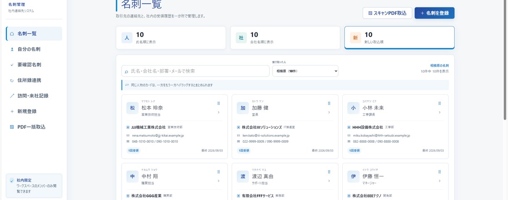Screen dimensions: 508x200
Task: Expand 小林 未来 card with chevron
Action: 439,112
